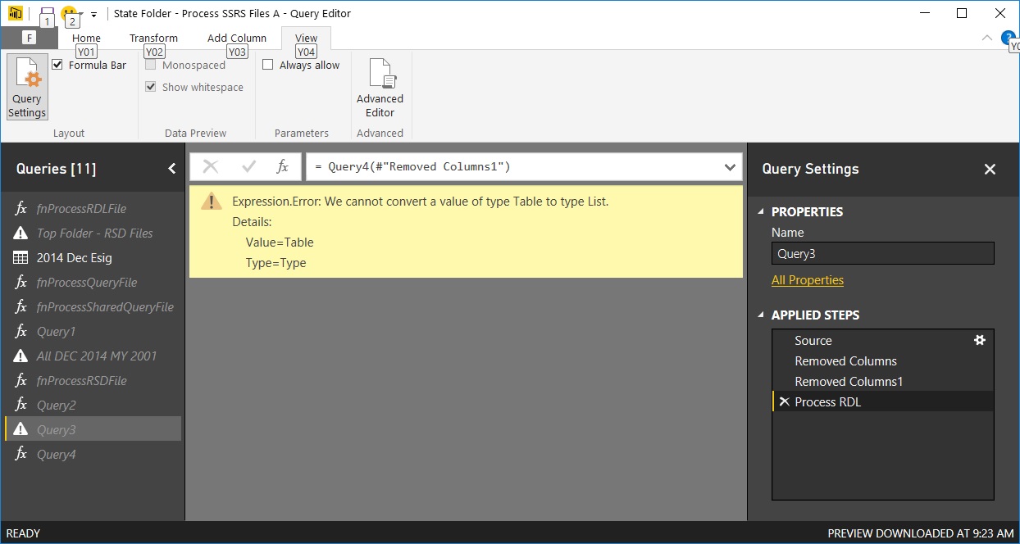Click the table icon beside 2014 Dec Esig
The image size is (1020, 544).
(x=21, y=257)
